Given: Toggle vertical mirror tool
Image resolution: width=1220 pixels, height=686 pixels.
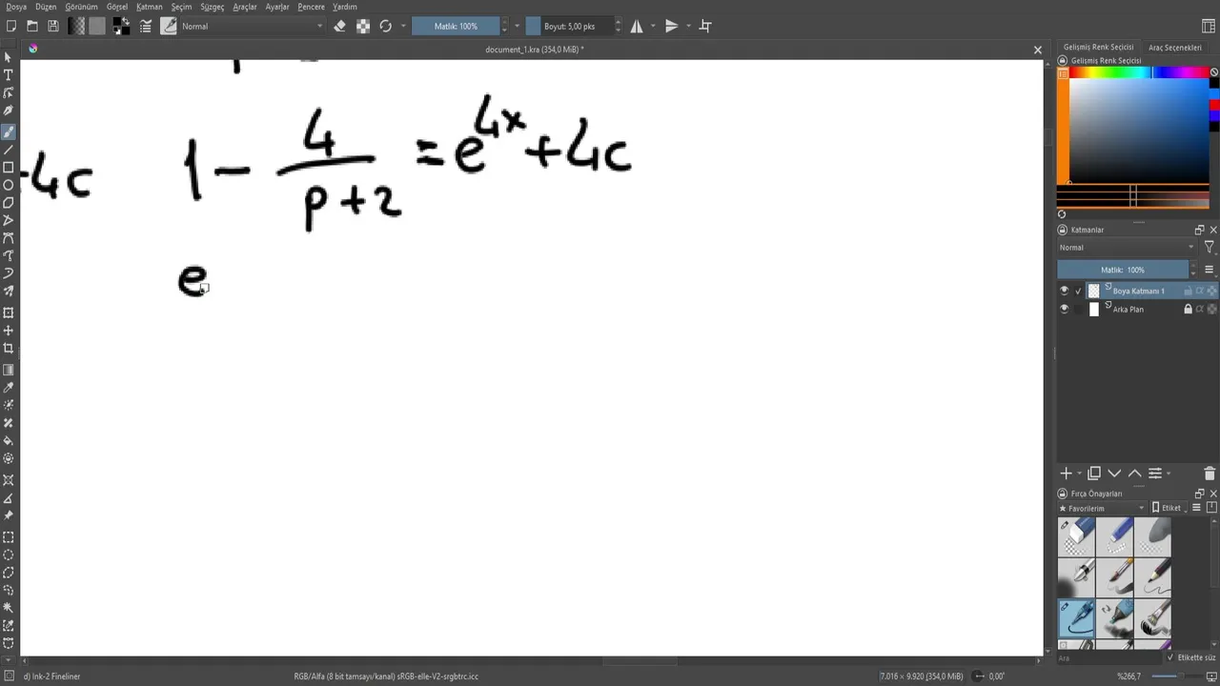Looking at the screenshot, I should pyautogui.click(x=671, y=26).
